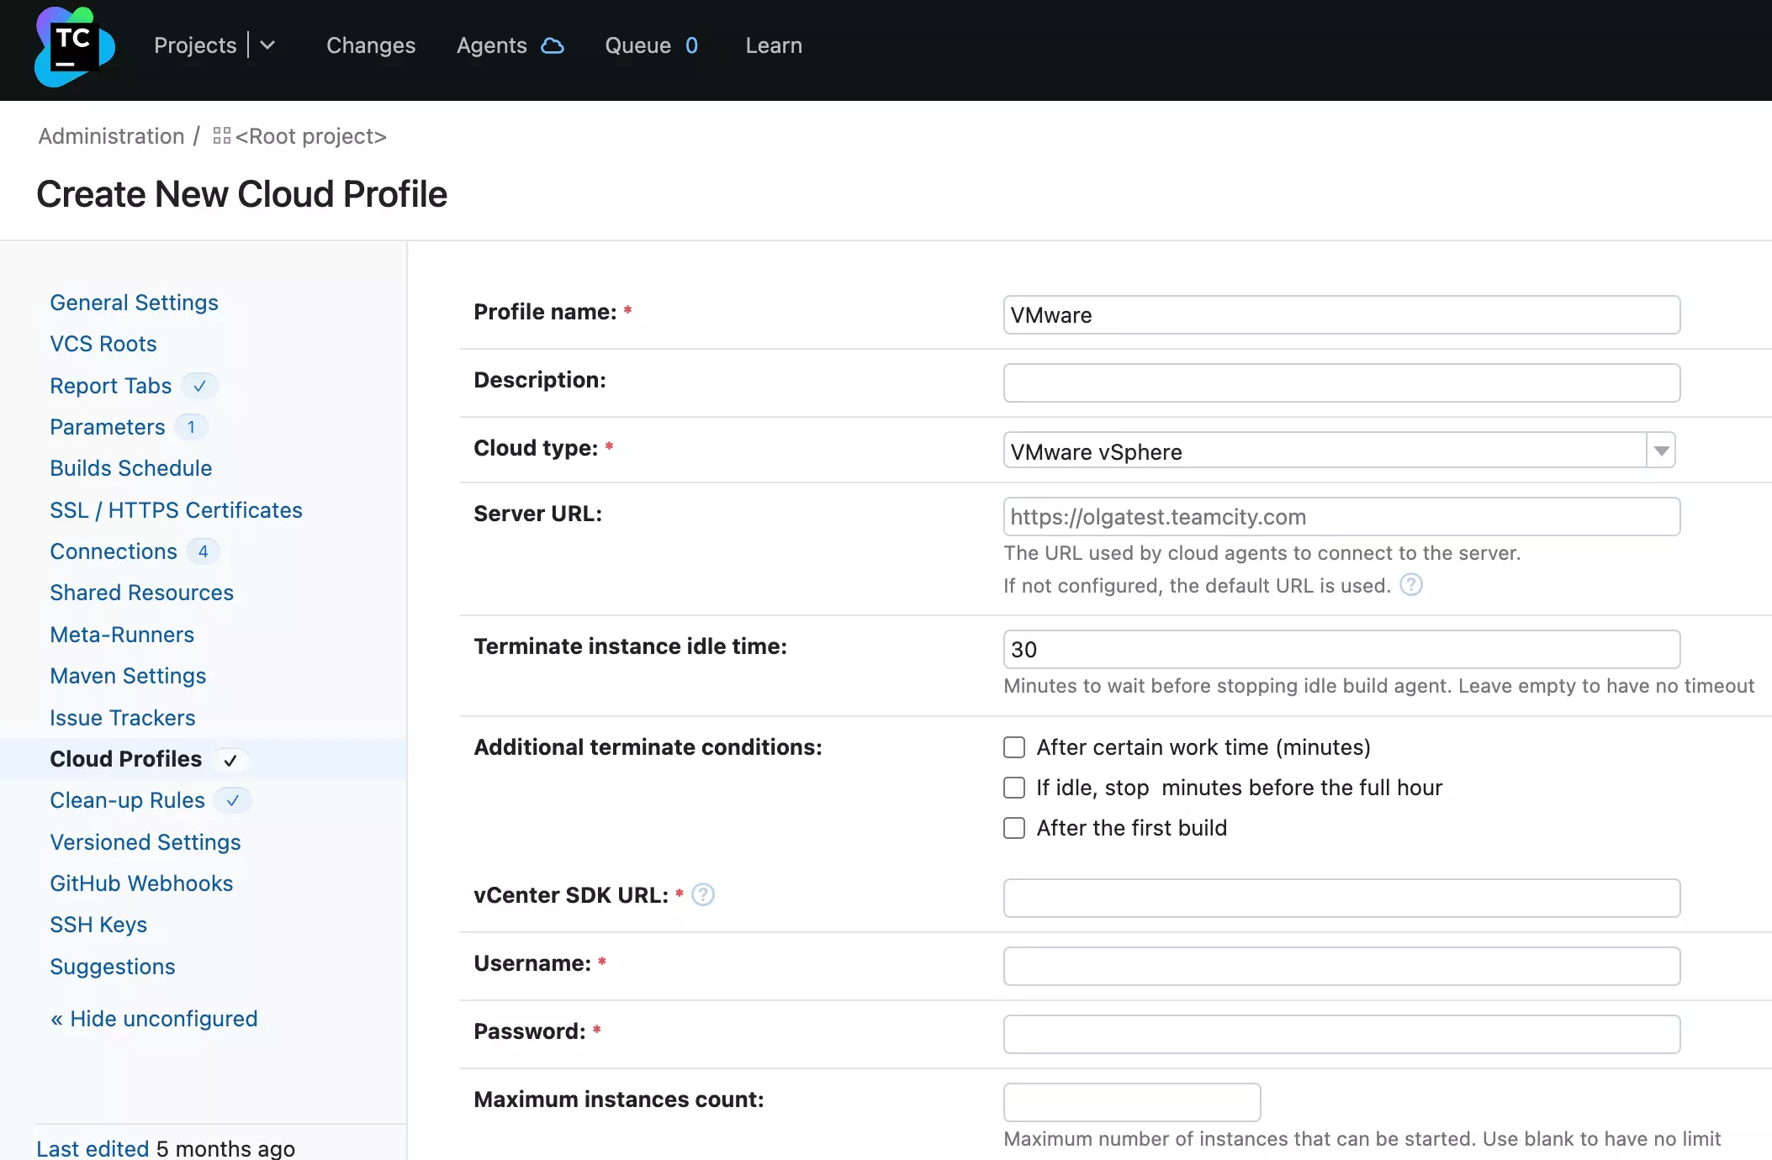Navigate to the Administration breadcrumb
This screenshot has height=1160, width=1772.
click(110, 135)
